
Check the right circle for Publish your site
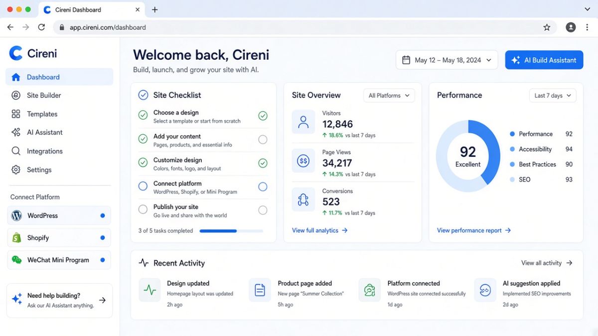pyautogui.click(x=263, y=211)
